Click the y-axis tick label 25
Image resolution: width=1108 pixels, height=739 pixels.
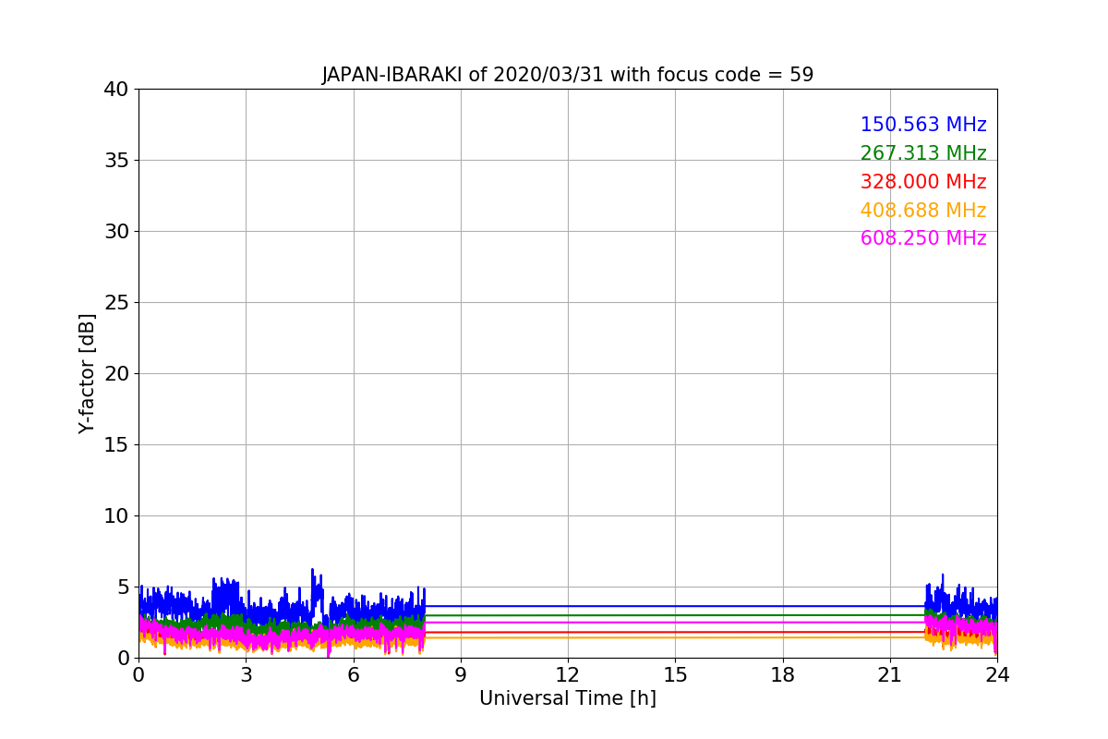[115, 303]
